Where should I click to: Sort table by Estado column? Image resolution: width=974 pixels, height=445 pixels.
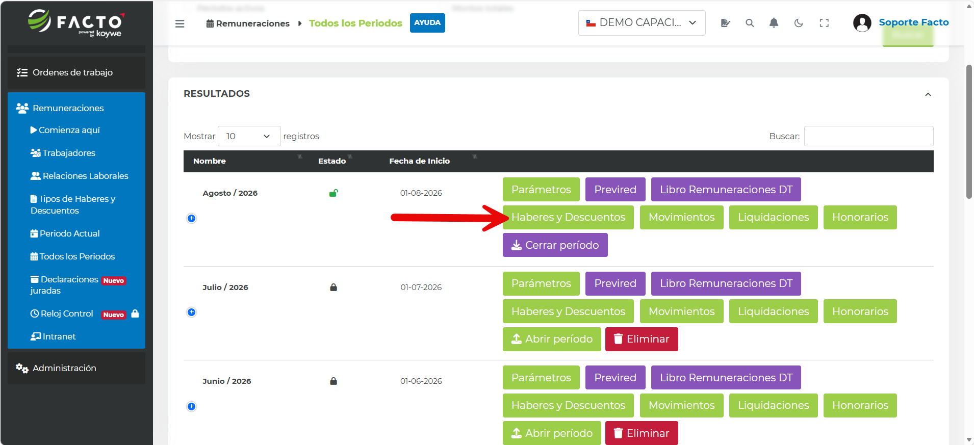[332, 161]
